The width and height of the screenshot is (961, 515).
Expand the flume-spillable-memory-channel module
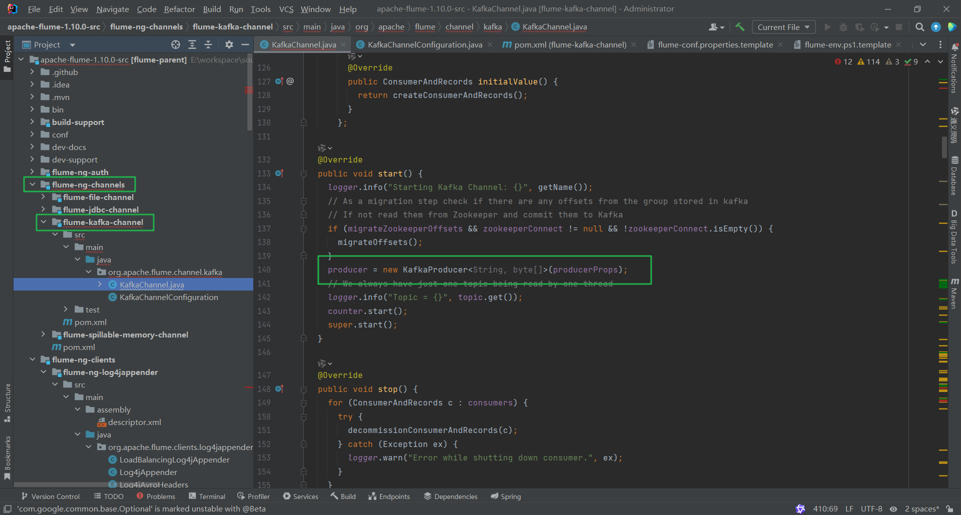point(44,334)
